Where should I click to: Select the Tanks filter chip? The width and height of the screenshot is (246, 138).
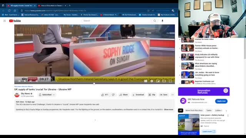coord(209,110)
